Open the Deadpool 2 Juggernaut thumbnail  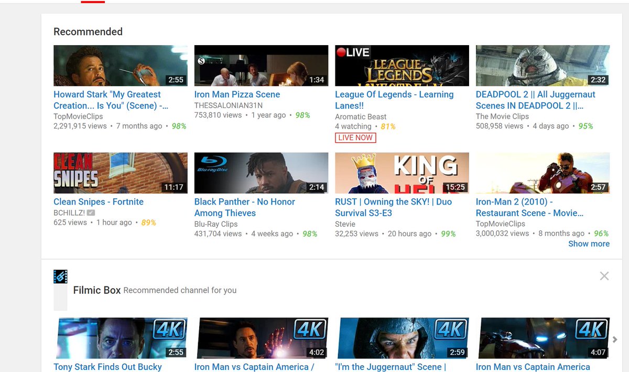point(543,66)
